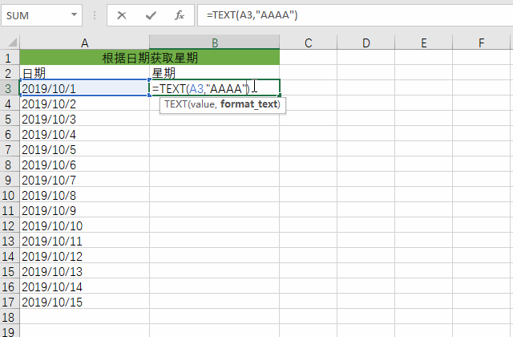Select row 1 header

tap(10, 58)
